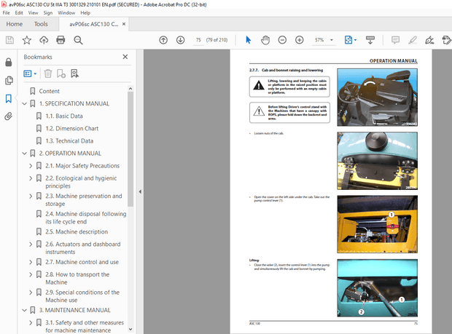Expand 3.1. Safety and other measures
Image resolution: width=452 pixels, height=334 pixels.
pyautogui.click(x=31, y=323)
